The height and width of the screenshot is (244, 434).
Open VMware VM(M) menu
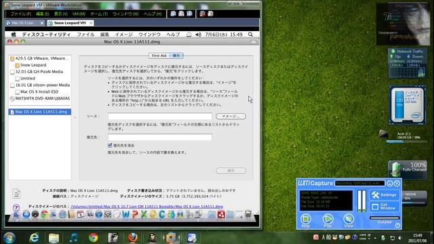[x=79, y=14]
